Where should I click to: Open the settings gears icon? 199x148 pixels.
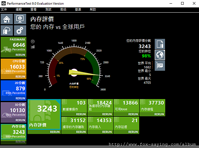point(20,31)
